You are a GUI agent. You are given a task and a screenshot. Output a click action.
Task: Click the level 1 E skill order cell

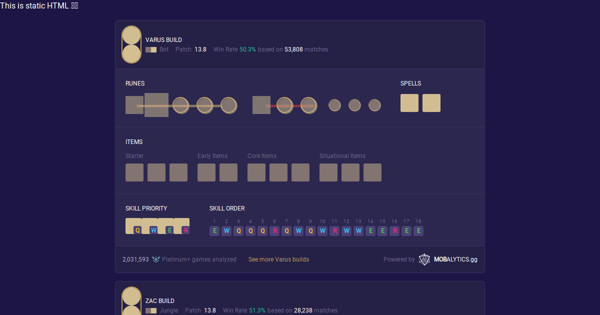coord(214,231)
